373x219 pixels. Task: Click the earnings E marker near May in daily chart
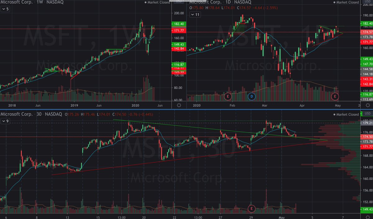click(335, 97)
